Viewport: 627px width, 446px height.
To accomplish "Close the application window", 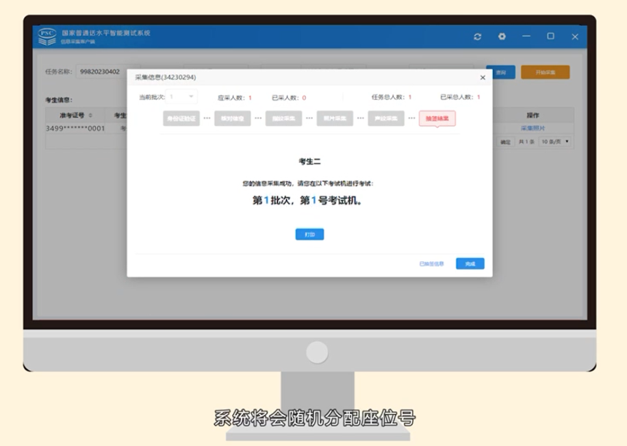I will tap(575, 37).
